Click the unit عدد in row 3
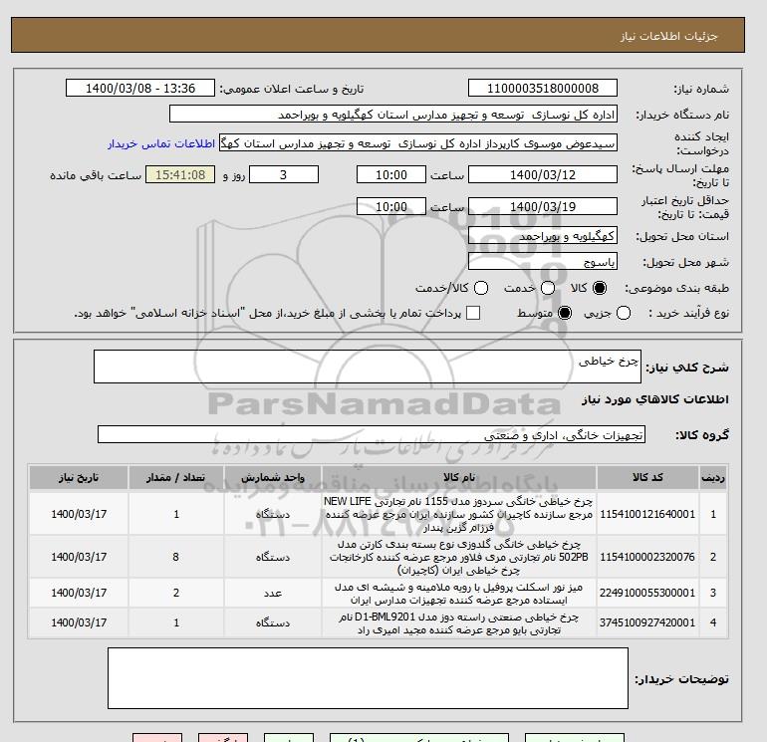The width and height of the screenshot is (767, 742). [273, 593]
